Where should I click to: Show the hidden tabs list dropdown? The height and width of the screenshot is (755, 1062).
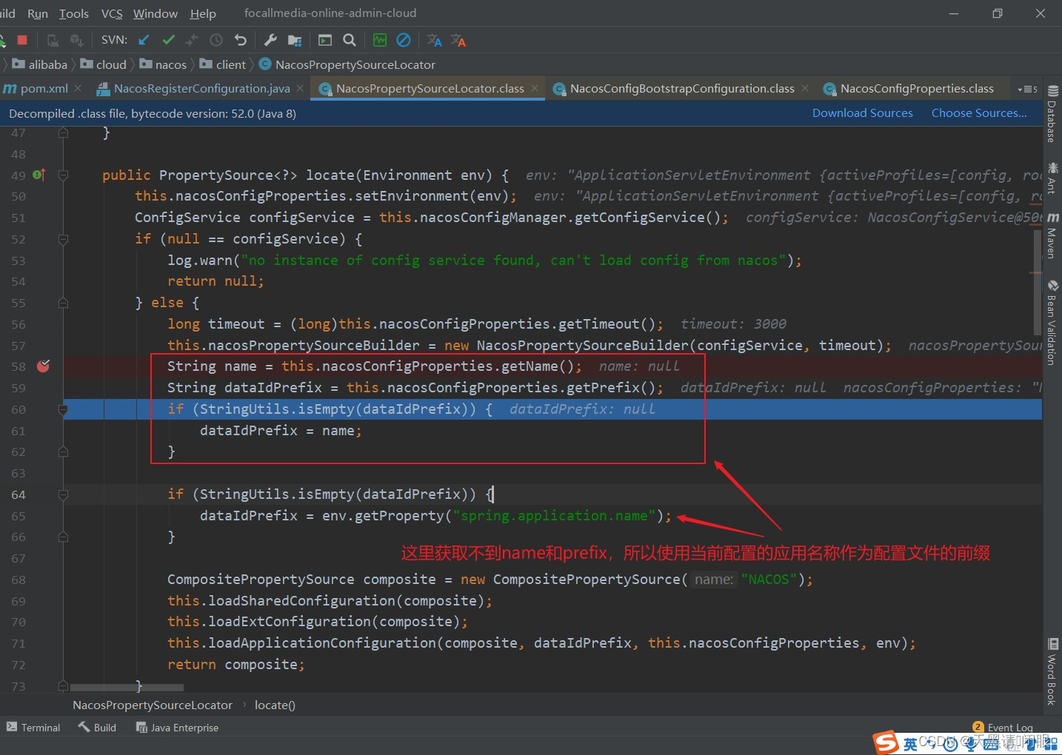pos(1027,89)
